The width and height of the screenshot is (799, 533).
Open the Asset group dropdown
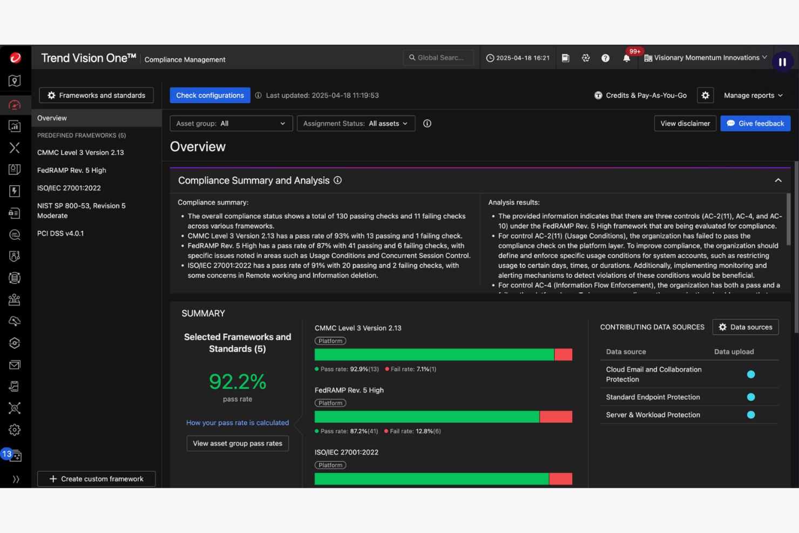231,123
